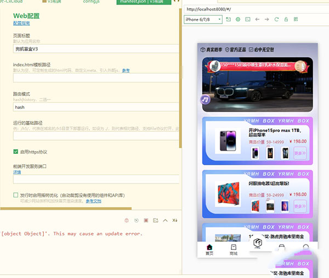Viewport: 329px width, 278px height.
Task: Open the 首页 tab in phone preview
Action: point(209,249)
